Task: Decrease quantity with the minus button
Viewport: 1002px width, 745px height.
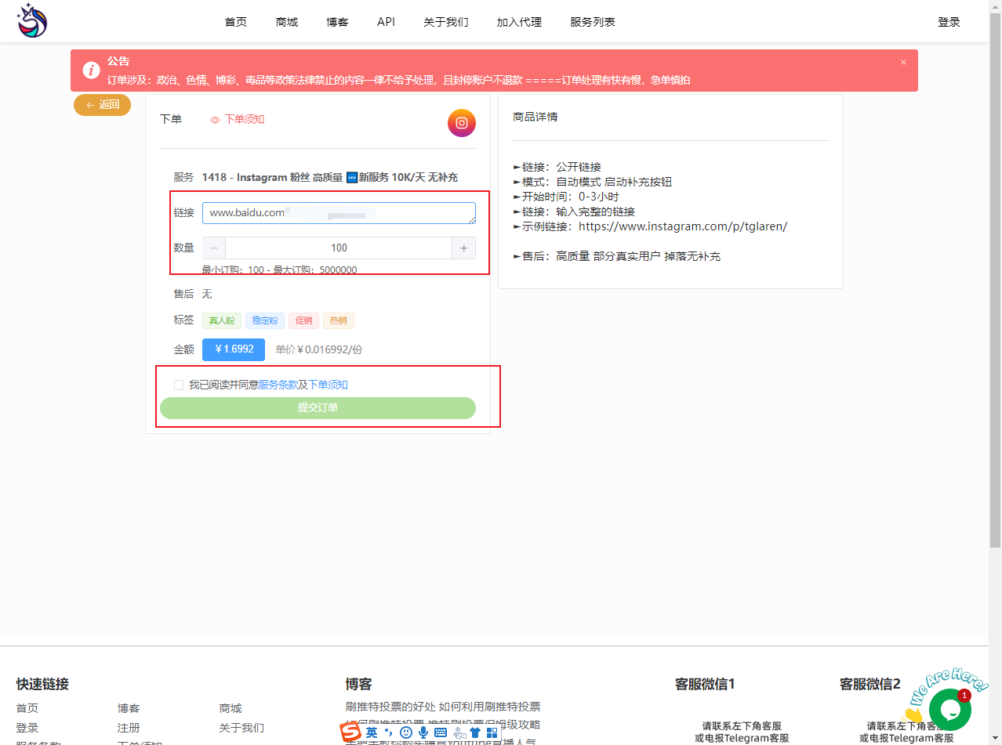Action: [x=214, y=248]
